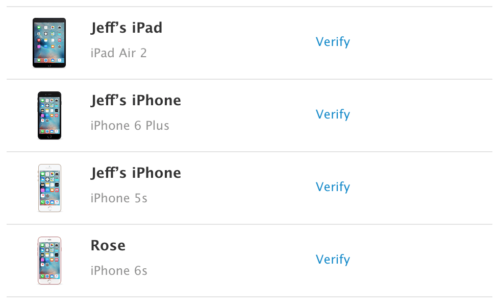Verify Jeff's iPad

coord(333,42)
